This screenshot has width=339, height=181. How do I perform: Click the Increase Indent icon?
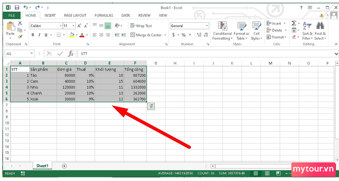123,35
